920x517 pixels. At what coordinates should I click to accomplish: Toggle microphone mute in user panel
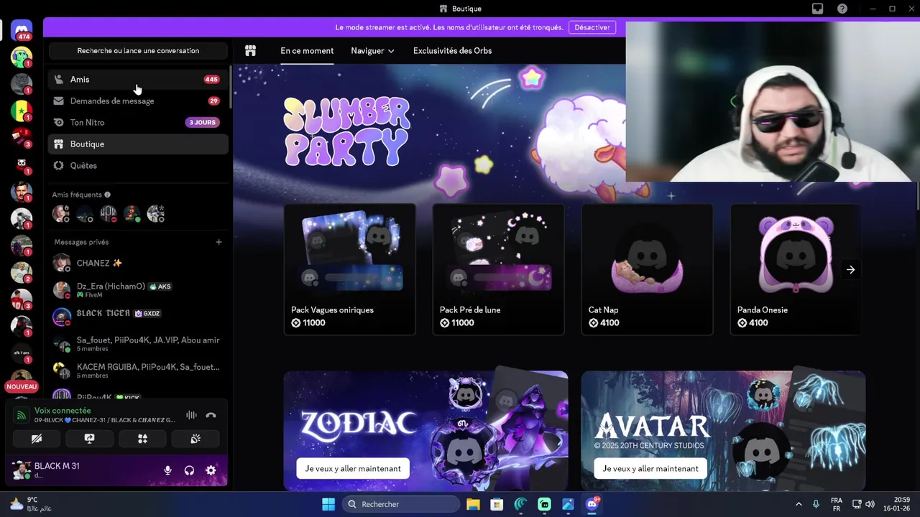point(167,470)
